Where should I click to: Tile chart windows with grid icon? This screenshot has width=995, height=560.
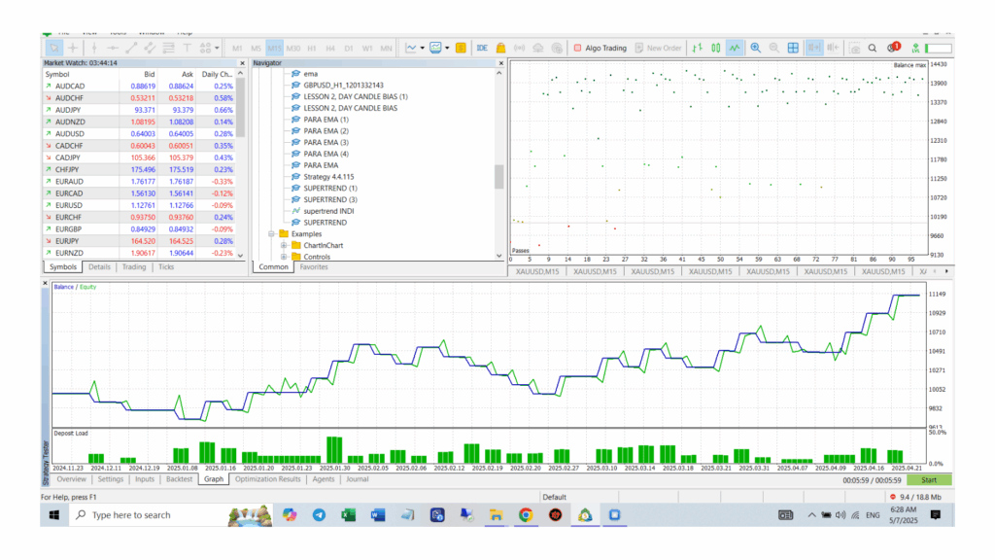(793, 48)
